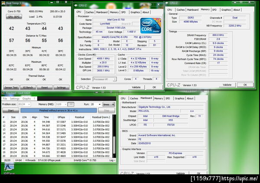Open the ? help menu in LinX
260x183 pixels.
click(x=34, y=98)
